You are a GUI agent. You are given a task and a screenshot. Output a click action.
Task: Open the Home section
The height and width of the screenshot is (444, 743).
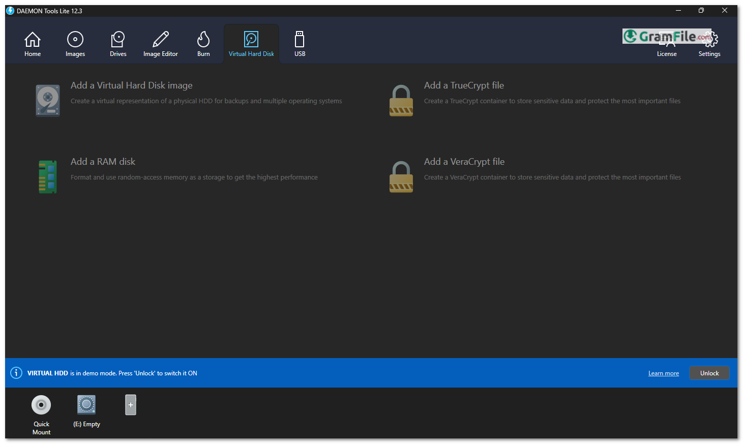pos(33,44)
